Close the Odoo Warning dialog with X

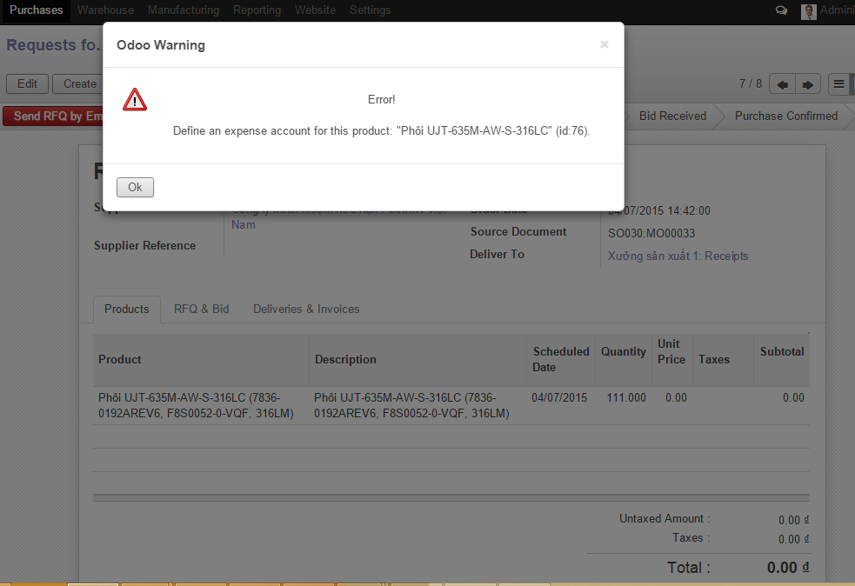605,44
